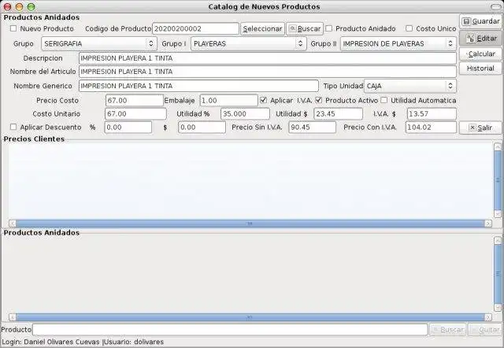Click the discount percent field
Screen dimensions: 504x348
pyautogui.click(x=128, y=128)
